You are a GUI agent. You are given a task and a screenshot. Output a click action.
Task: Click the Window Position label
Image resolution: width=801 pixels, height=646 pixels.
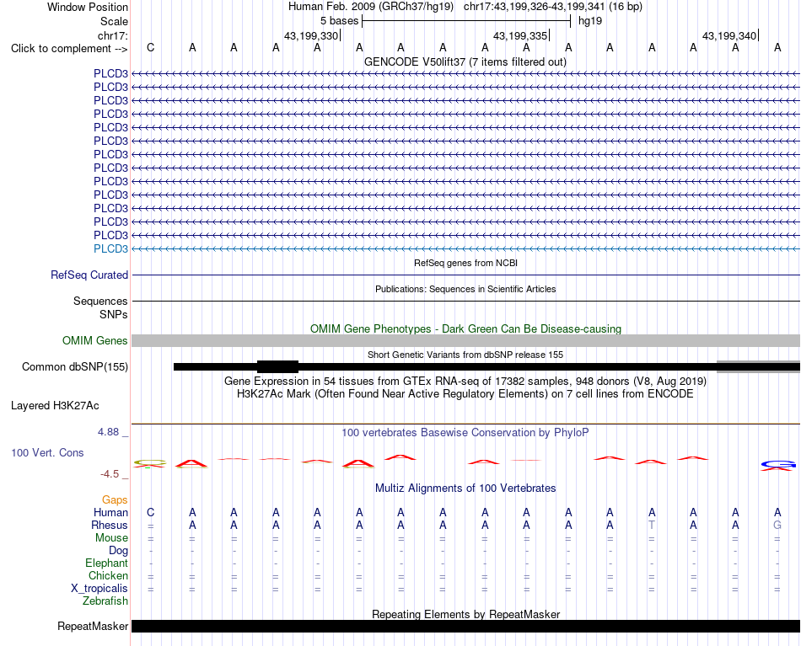pyautogui.click(x=88, y=7)
